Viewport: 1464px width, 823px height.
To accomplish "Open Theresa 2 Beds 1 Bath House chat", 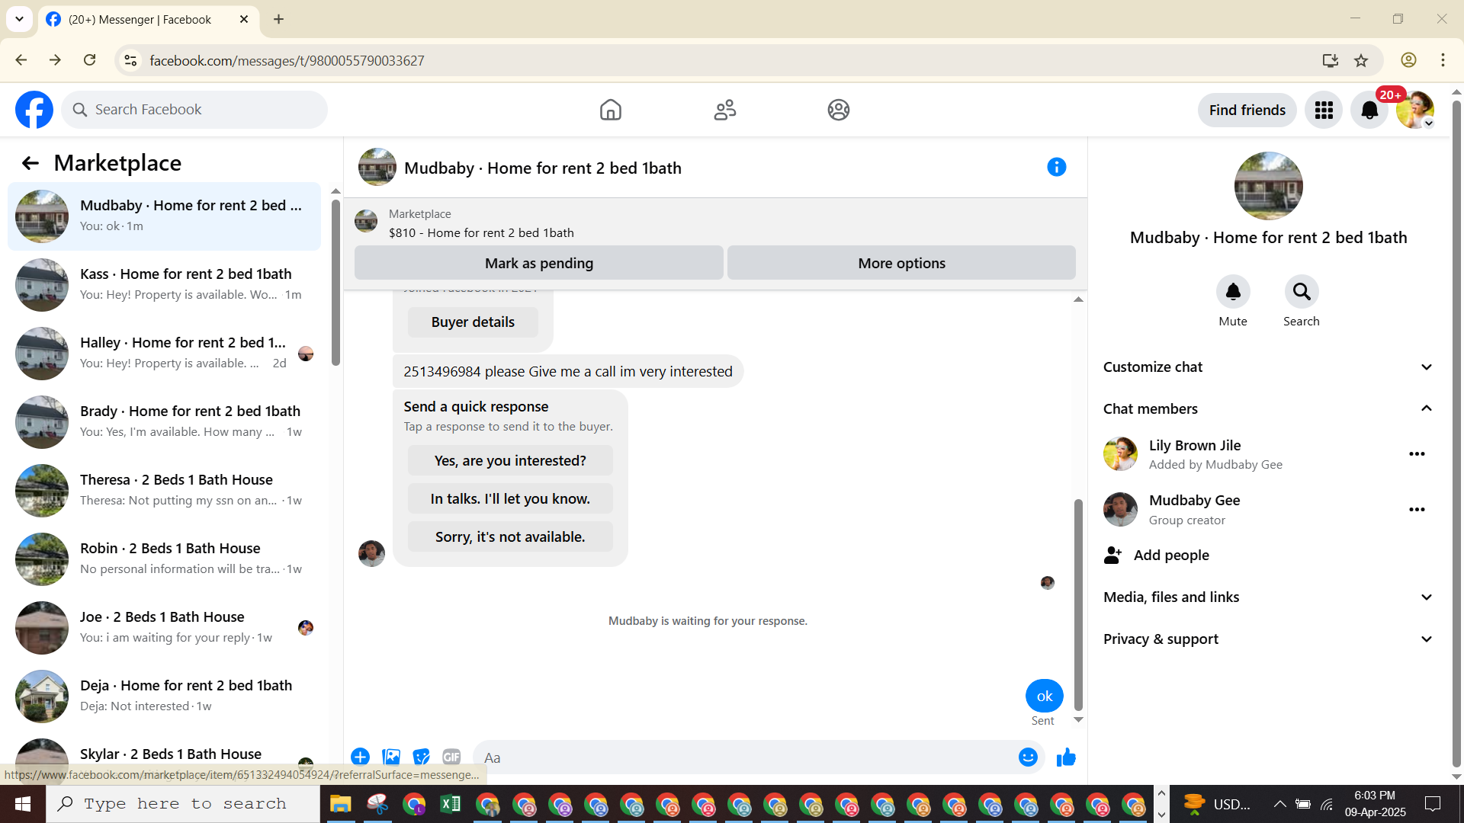I will pyautogui.click(x=164, y=491).
